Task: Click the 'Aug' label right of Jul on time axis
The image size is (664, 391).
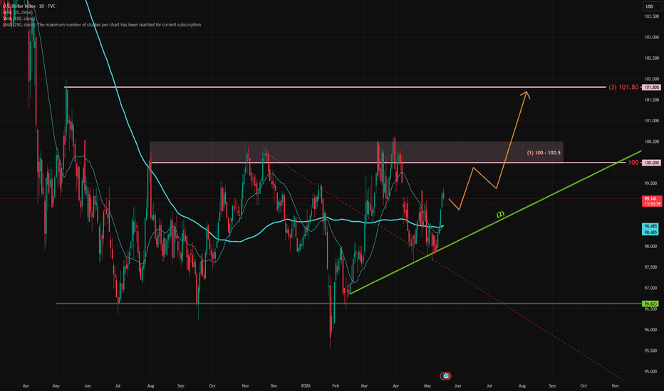Action: 522,386
